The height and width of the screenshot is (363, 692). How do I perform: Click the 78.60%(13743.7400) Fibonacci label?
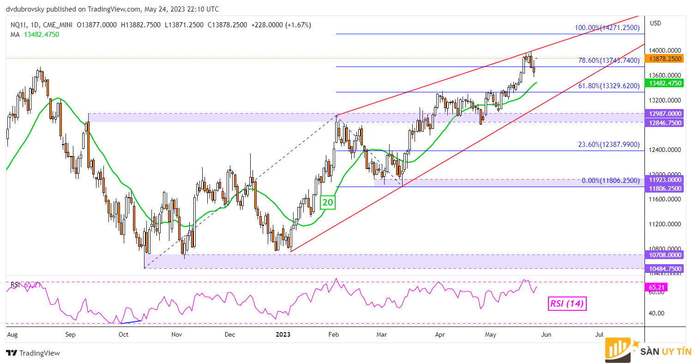coord(609,60)
